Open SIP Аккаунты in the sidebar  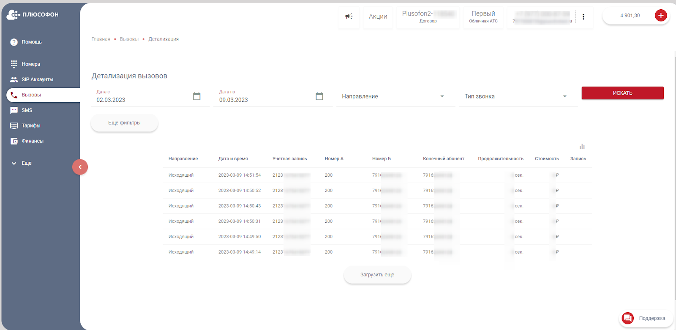click(37, 79)
